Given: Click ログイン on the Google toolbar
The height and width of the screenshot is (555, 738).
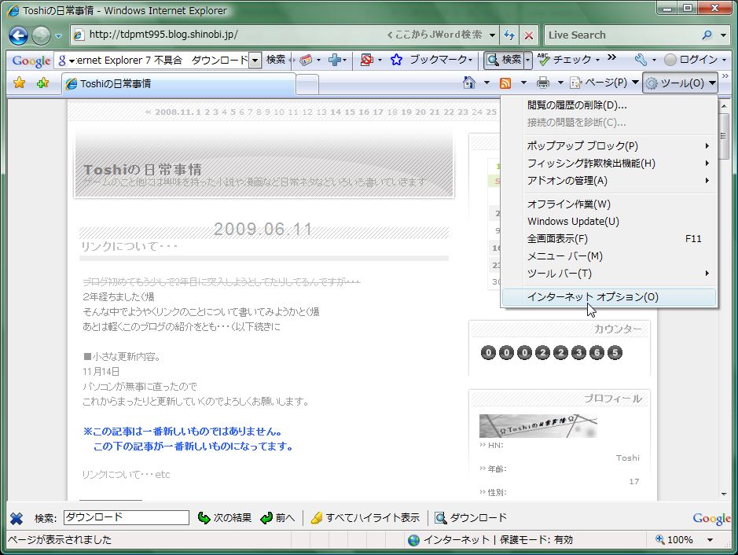Looking at the screenshot, I should tap(692, 59).
